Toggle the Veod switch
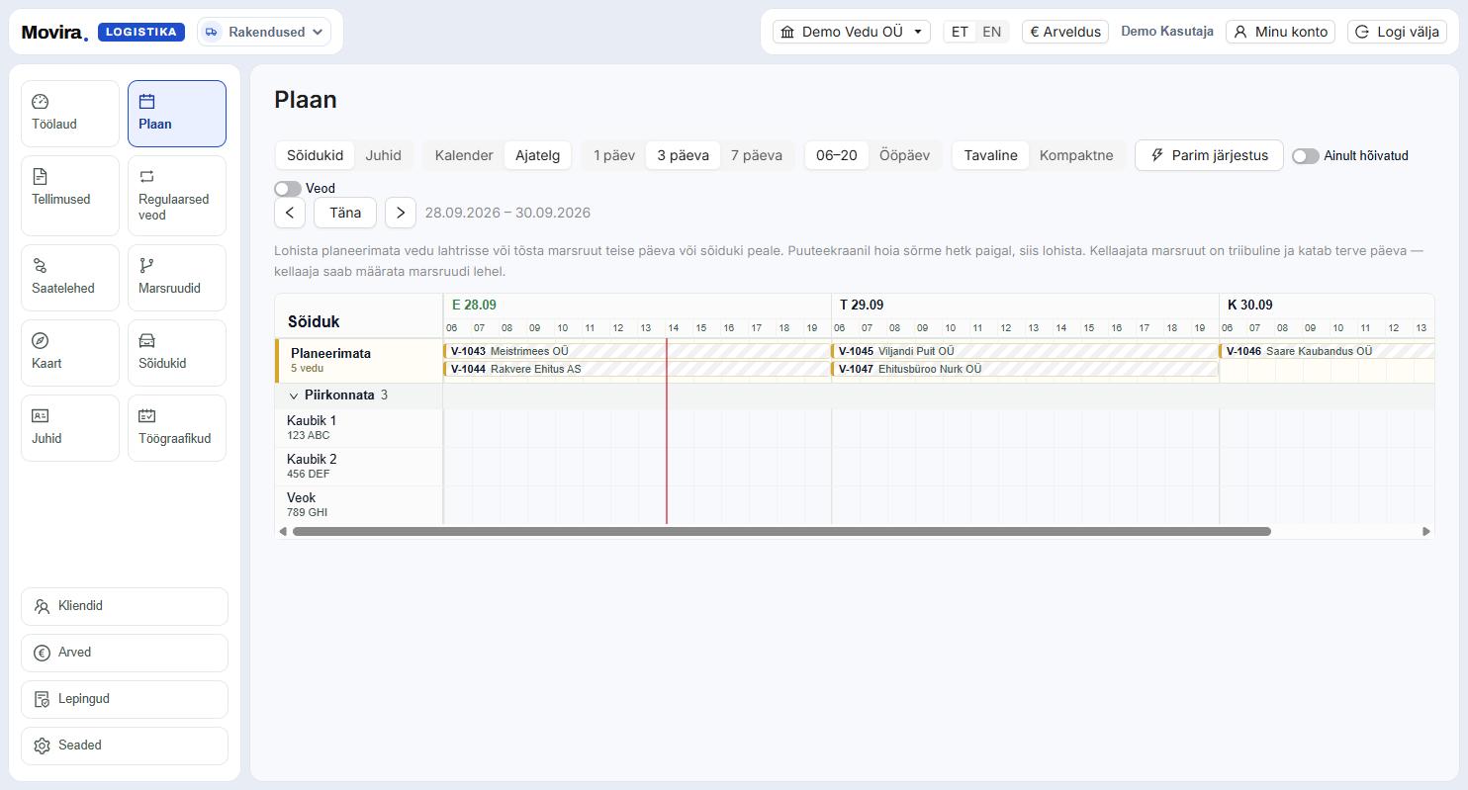Image resolution: width=1468 pixels, height=790 pixels. [x=288, y=188]
